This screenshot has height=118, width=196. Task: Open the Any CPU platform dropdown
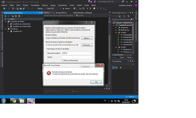click(54, 9)
